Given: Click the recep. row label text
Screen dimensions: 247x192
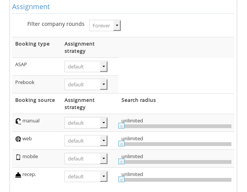Looking at the screenshot, I should click(29, 175).
